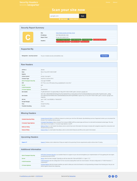Open the About menu item
The width and height of the screenshot is (137, 181).
click(x=115, y=2)
